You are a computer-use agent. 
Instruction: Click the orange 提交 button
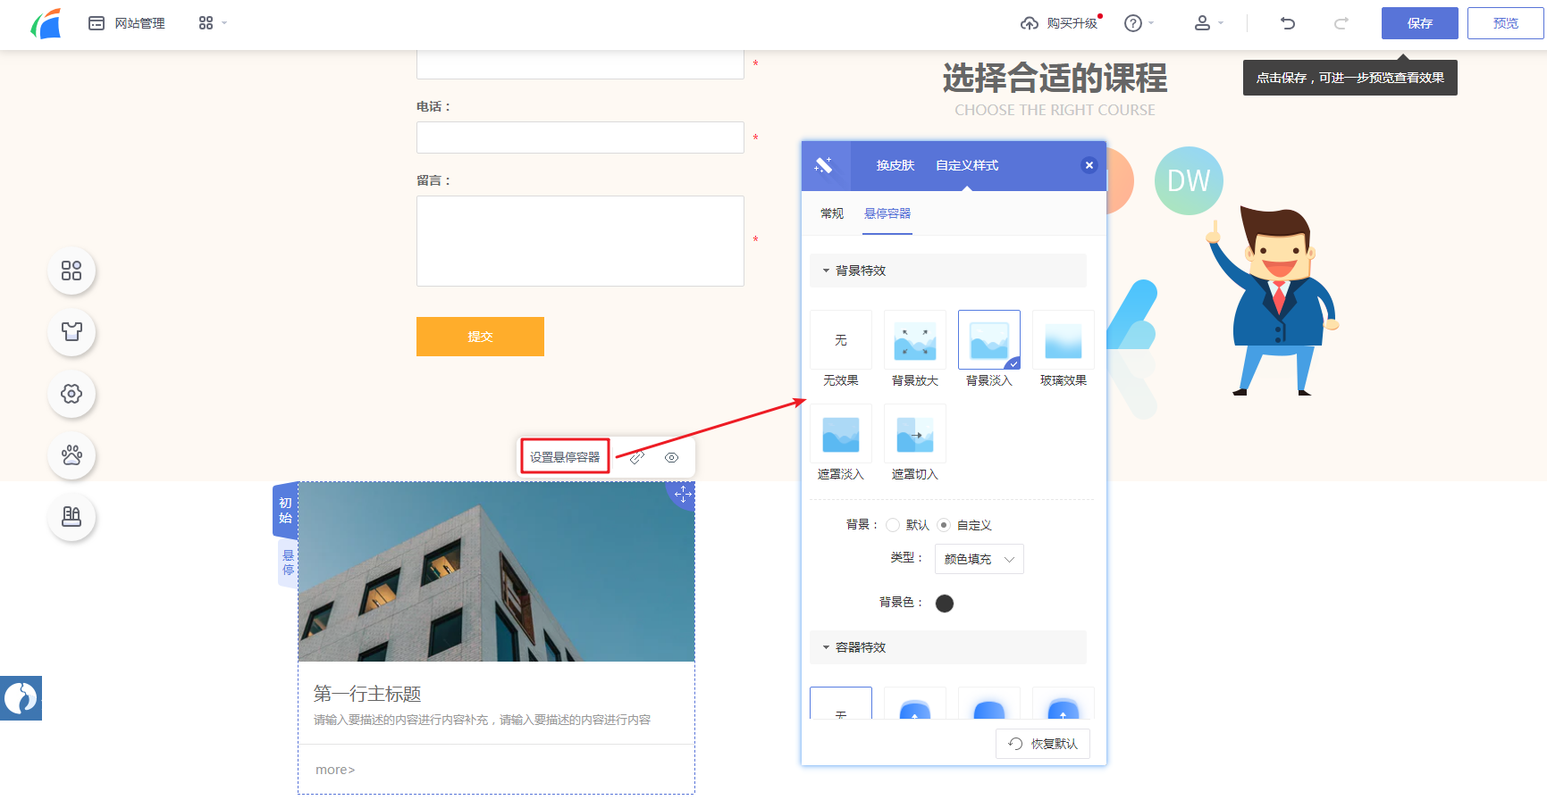[480, 337]
